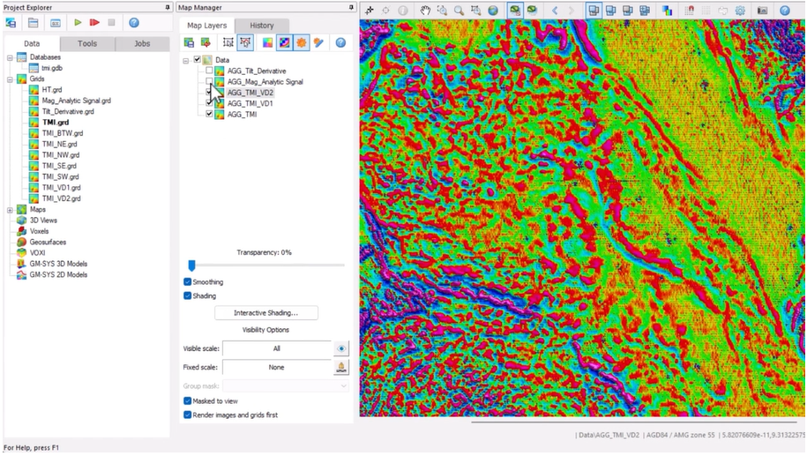The height and width of the screenshot is (456, 807).
Task: Click the first window arrangement icon in map toolbar
Action: pos(594,11)
